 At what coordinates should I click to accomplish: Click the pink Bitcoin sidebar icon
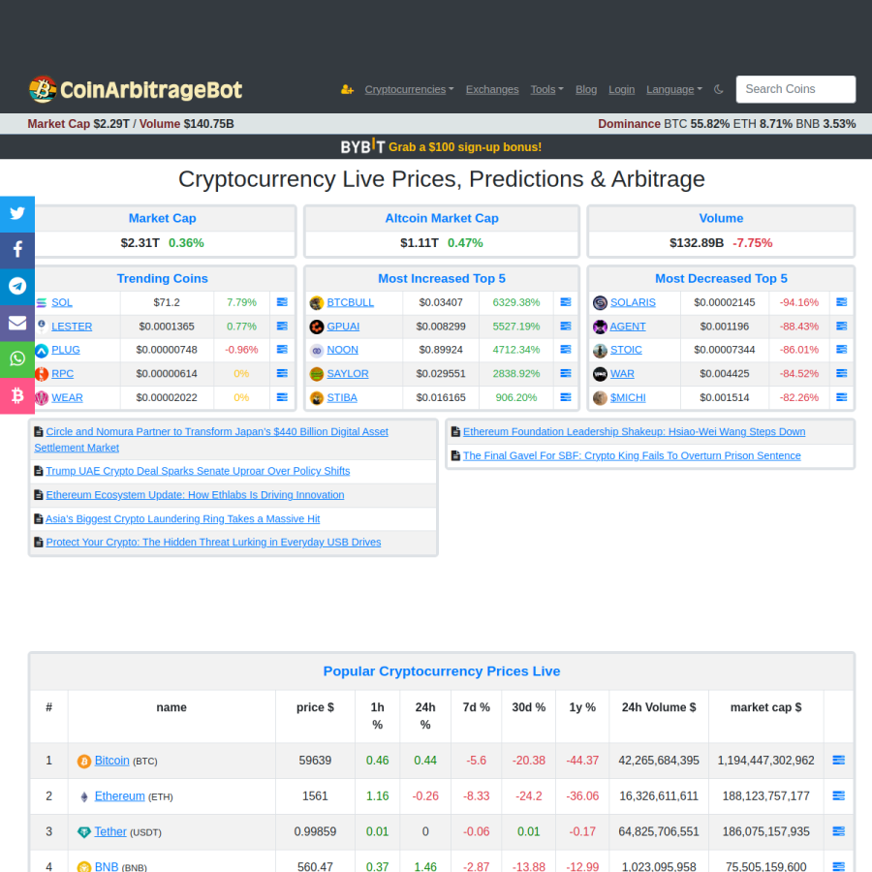click(17, 395)
